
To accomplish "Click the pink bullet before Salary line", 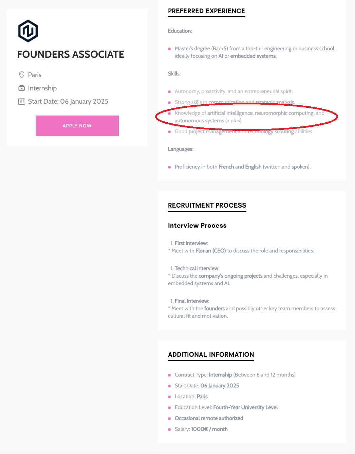I will pyautogui.click(x=169, y=430).
